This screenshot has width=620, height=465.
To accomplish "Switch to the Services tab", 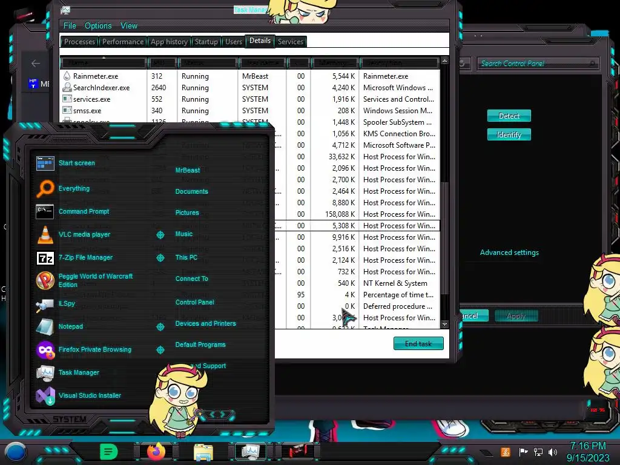I will coord(290,42).
